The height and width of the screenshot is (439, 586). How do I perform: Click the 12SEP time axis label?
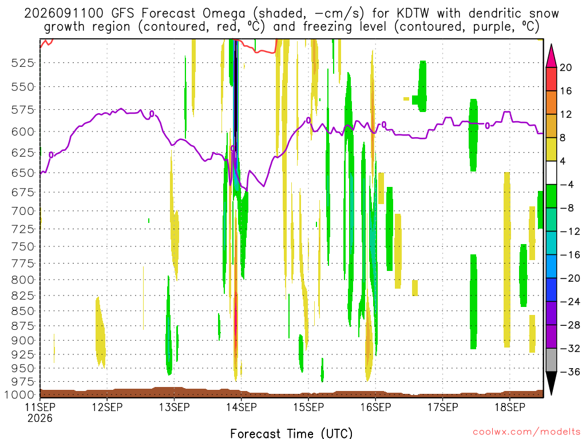coord(107,407)
